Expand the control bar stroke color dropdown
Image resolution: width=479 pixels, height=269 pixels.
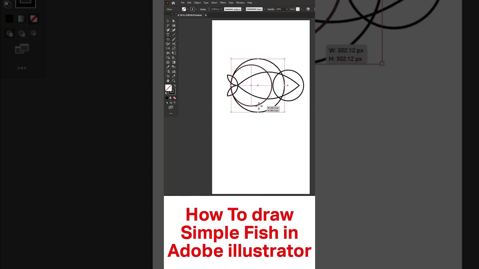196,9
